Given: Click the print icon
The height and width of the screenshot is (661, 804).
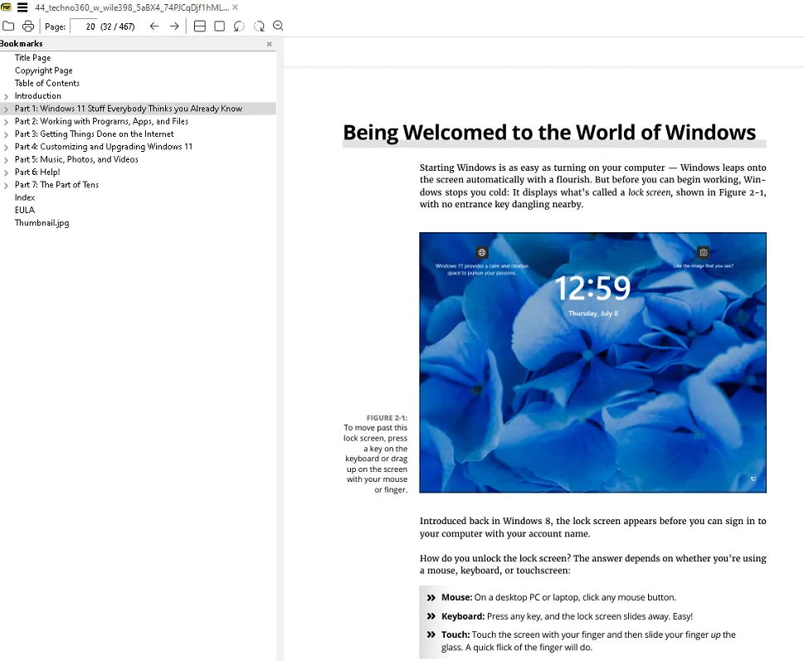Looking at the screenshot, I should pos(28,27).
